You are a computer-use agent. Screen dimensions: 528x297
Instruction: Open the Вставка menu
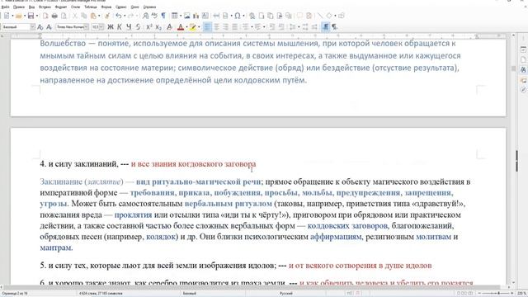(45, 7)
